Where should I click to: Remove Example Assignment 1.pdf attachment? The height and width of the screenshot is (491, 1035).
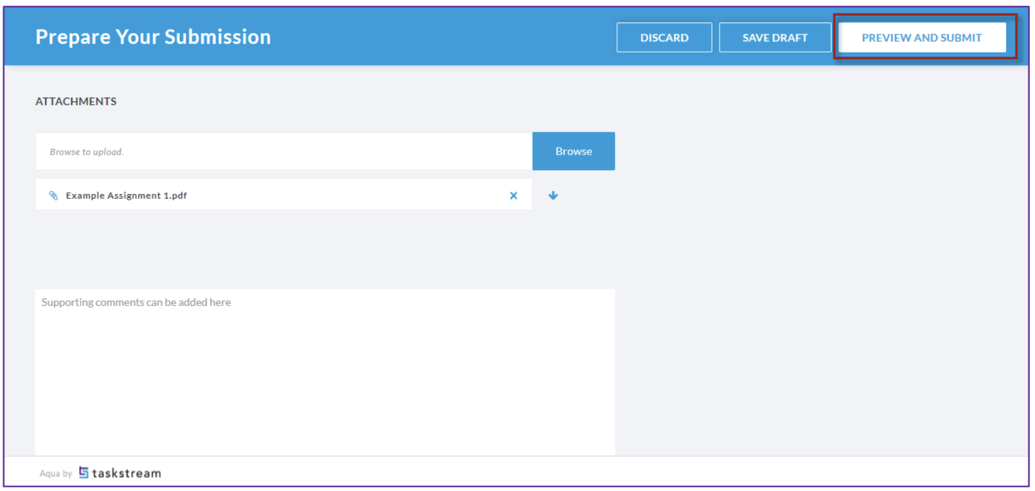514,196
